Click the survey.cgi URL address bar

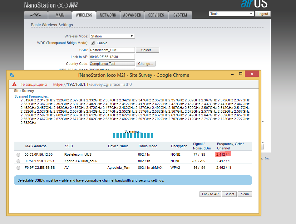pos(92,84)
